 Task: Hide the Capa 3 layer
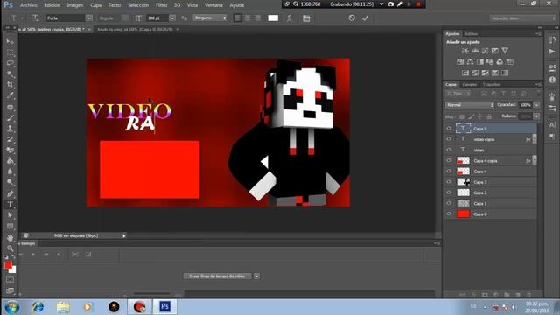point(449,182)
